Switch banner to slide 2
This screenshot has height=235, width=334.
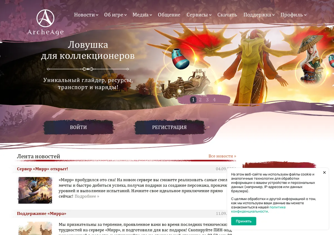pos(200,100)
